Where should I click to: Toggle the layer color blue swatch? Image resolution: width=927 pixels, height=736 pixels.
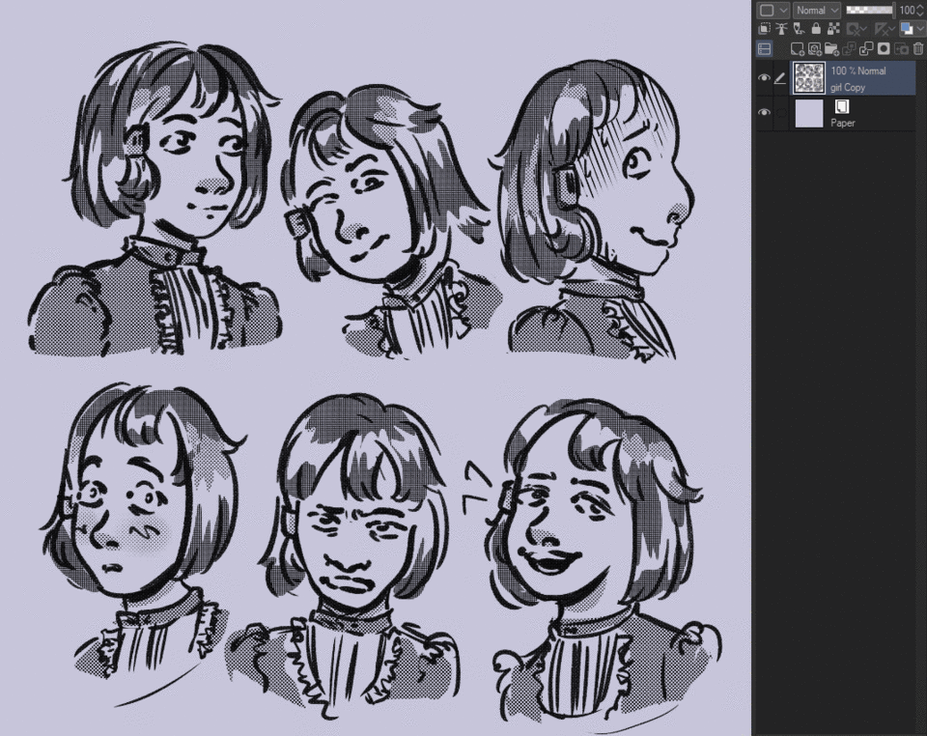(907, 28)
